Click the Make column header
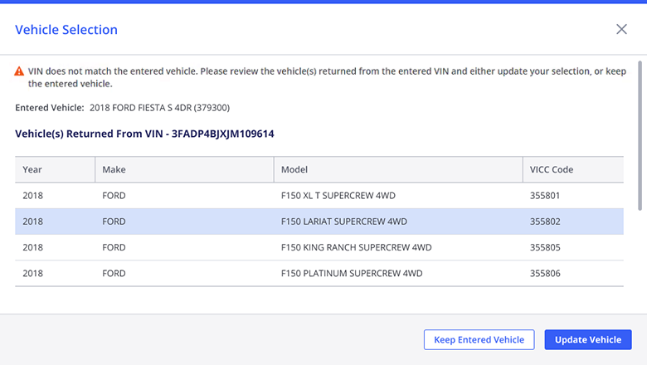Image resolution: width=647 pixels, height=365 pixels. click(184, 169)
